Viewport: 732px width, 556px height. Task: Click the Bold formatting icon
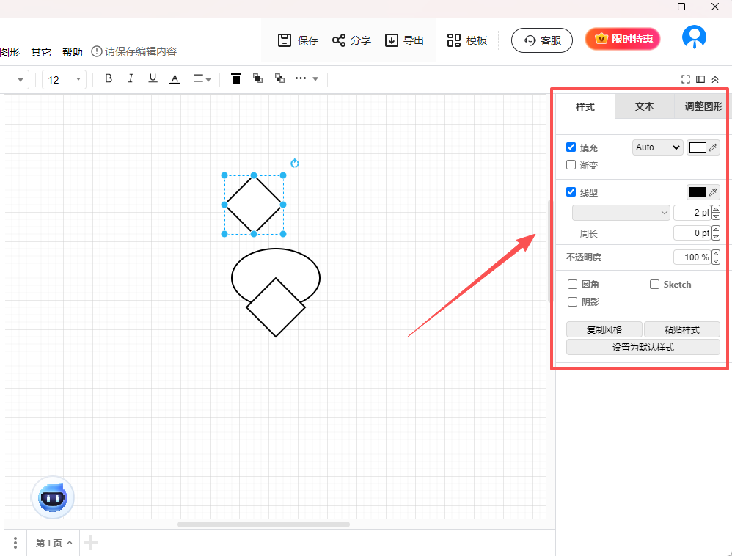(109, 78)
